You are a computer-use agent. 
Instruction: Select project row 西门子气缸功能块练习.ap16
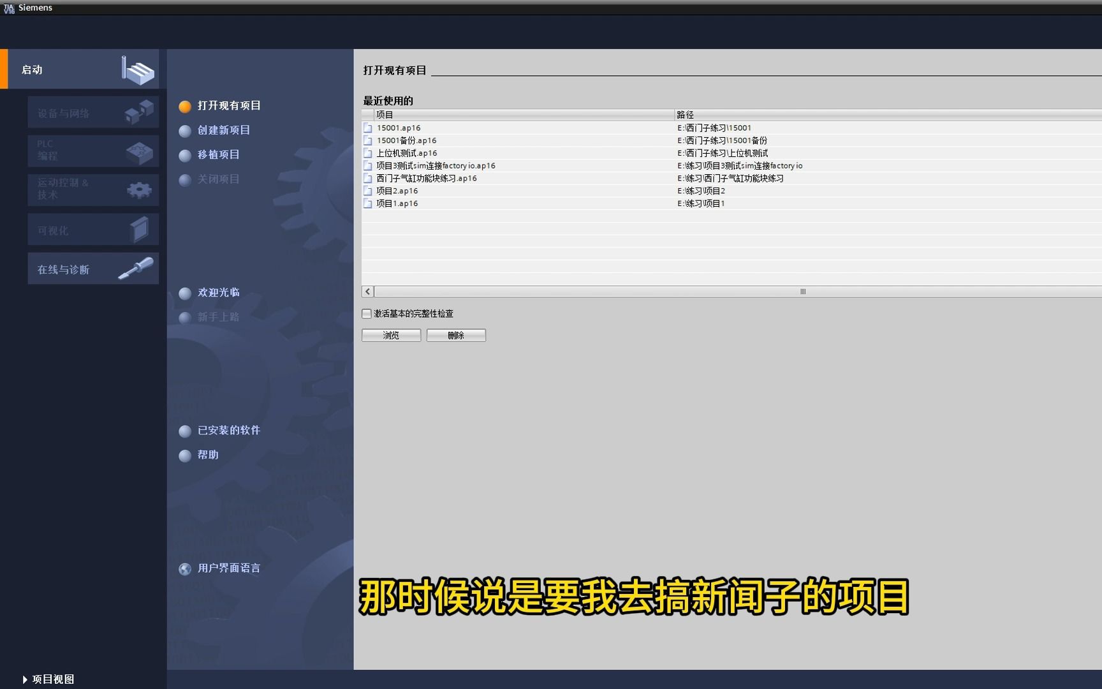pos(731,178)
